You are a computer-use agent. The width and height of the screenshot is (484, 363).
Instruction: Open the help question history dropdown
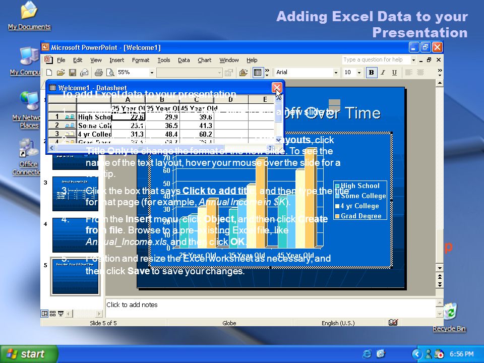click(x=413, y=60)
